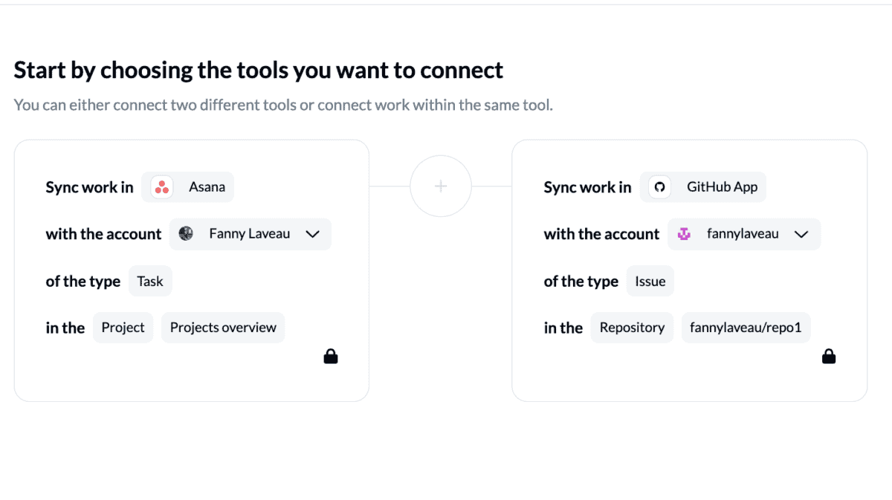
Task: Select the GitHub App tool pill
Action: pyautogui.click(x=702, y=186)
